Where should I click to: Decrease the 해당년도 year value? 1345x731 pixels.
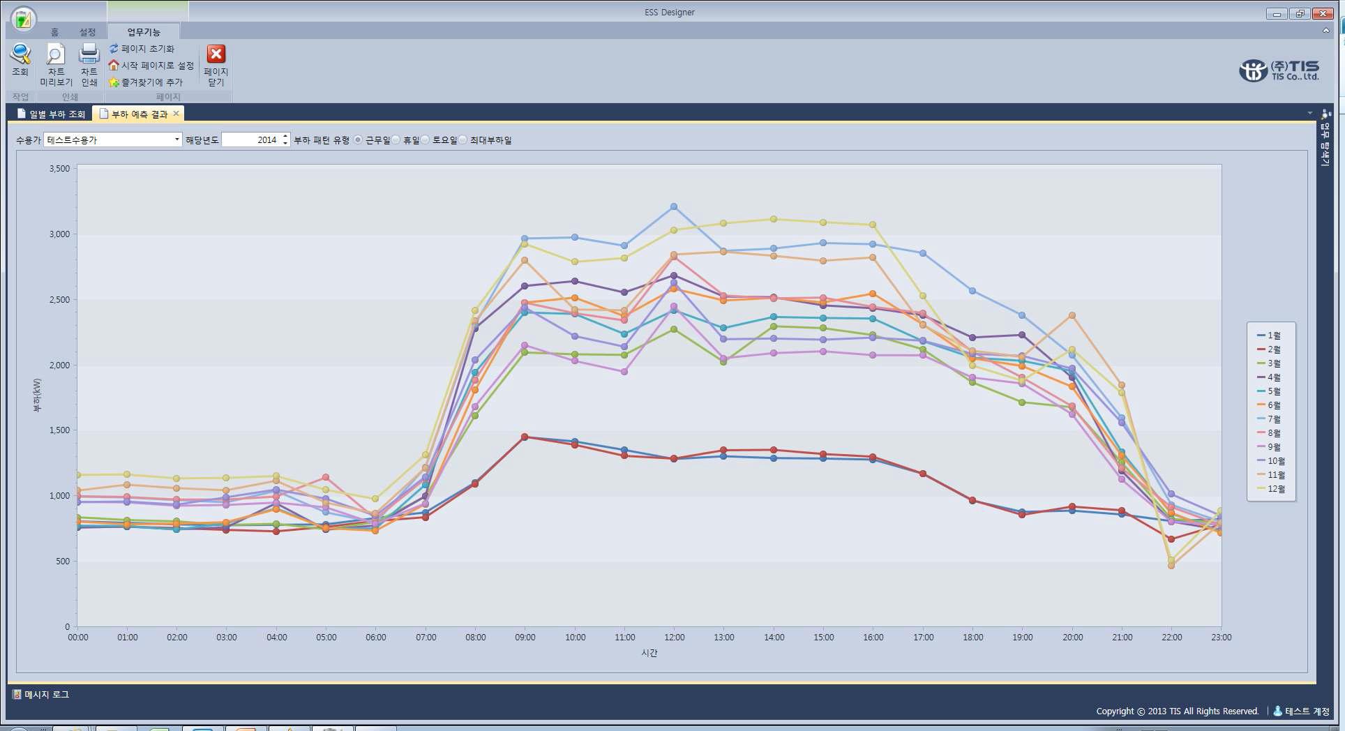point(285,143)
